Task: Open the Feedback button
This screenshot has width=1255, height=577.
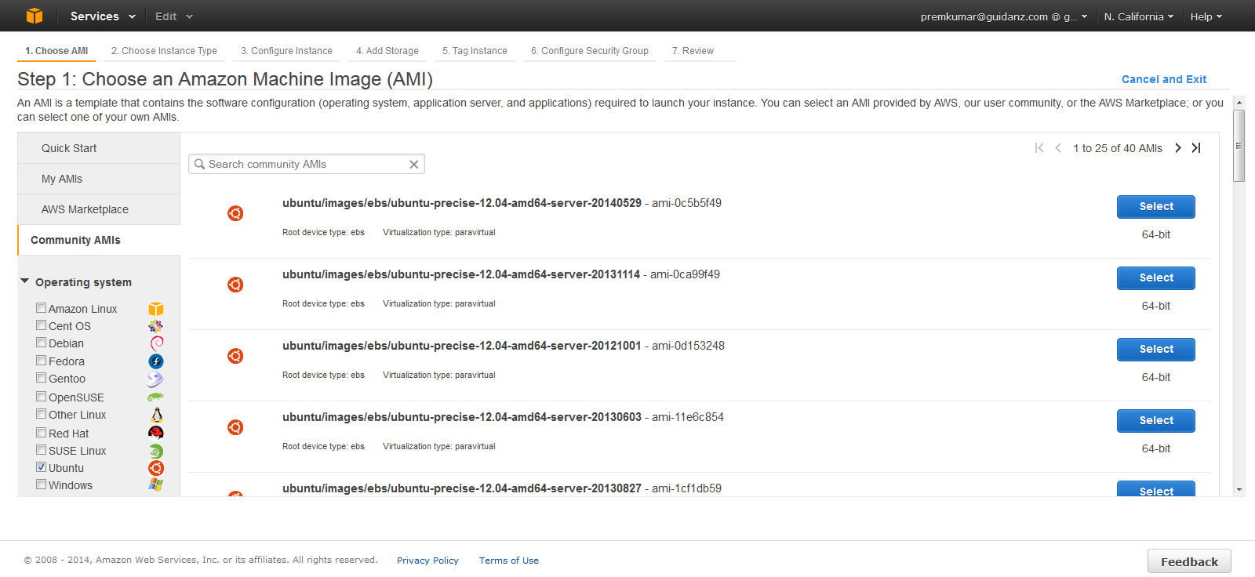Action: point(1189,561)
